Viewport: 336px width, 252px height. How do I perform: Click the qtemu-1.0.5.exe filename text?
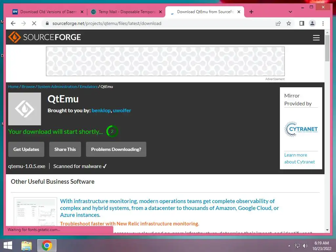(27, 166)
